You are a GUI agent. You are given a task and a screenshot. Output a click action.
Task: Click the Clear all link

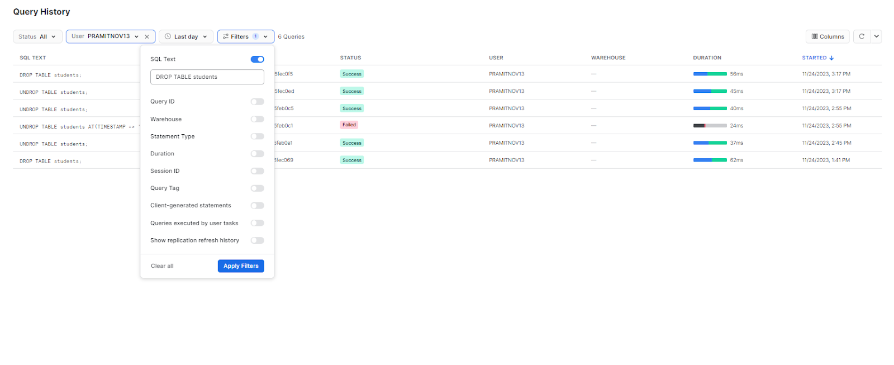point(162,266)
